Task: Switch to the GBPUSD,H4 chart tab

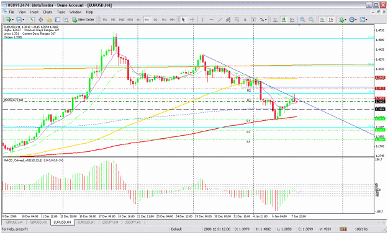Action: 14,222
